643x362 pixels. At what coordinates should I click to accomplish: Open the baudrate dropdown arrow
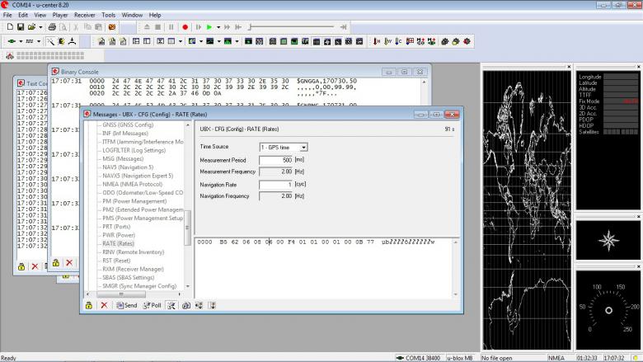[39, 41]
